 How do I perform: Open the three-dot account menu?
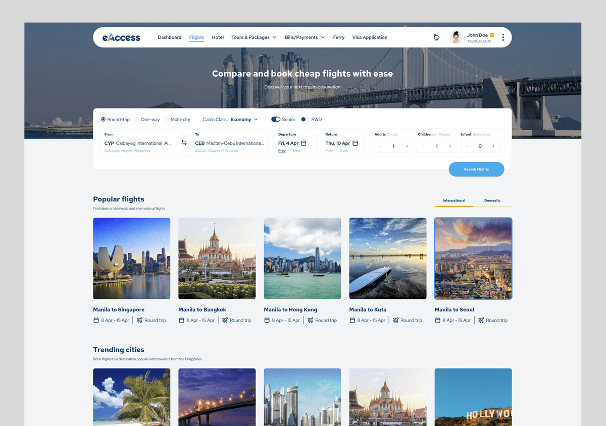(503, 37)
